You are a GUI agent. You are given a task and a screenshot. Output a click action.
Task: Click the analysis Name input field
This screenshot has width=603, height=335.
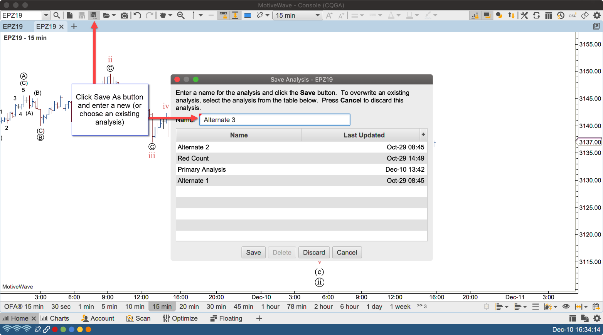point(275,120)
